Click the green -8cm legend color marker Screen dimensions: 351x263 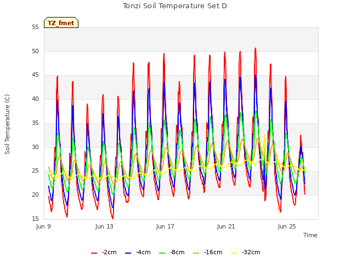[162, 253]
